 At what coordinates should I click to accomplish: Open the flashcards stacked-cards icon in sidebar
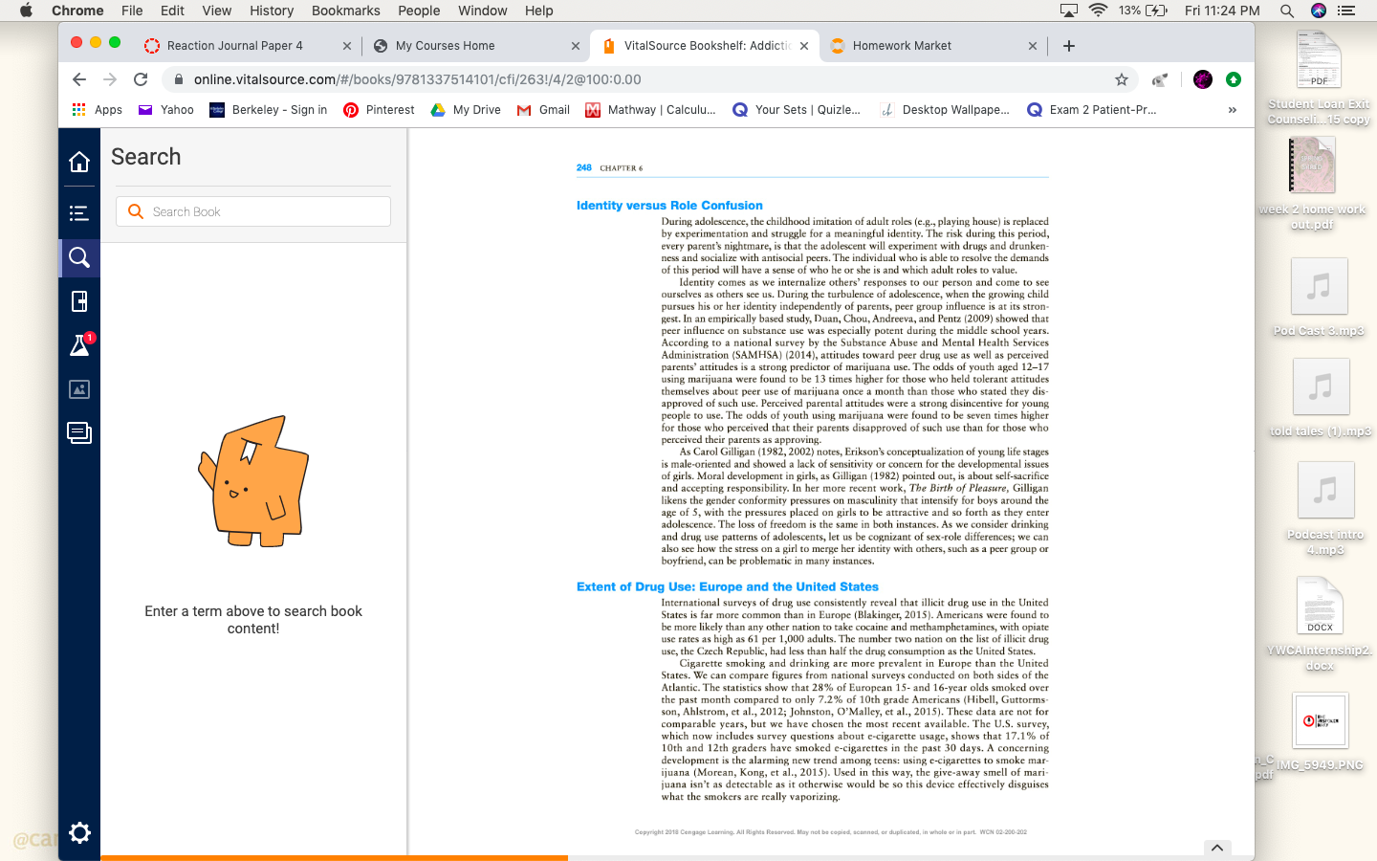[x=79, y=433]
